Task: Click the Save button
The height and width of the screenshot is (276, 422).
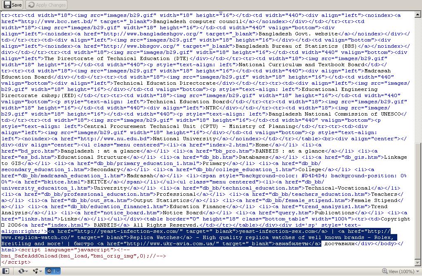Action: coord(13,5)
